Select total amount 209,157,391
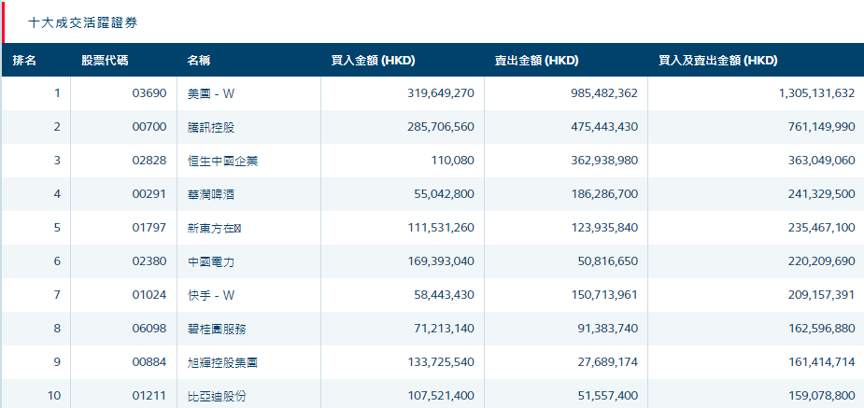This screenshot has width=864, height=408. click(x=822, y=295)
